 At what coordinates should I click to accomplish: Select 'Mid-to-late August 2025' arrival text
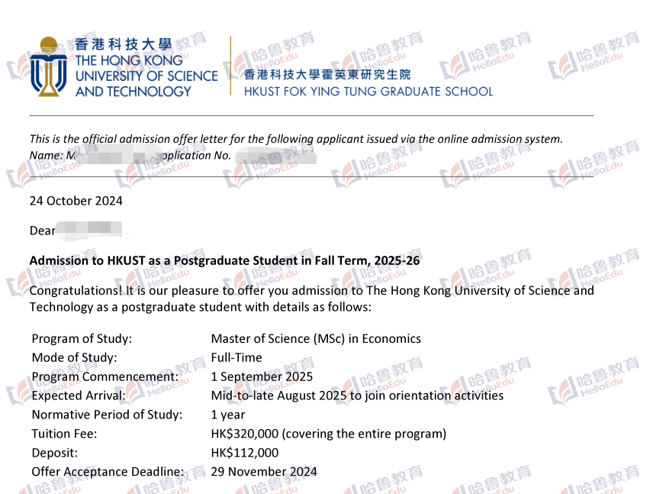pyautogui.click(x=278, y=396)
